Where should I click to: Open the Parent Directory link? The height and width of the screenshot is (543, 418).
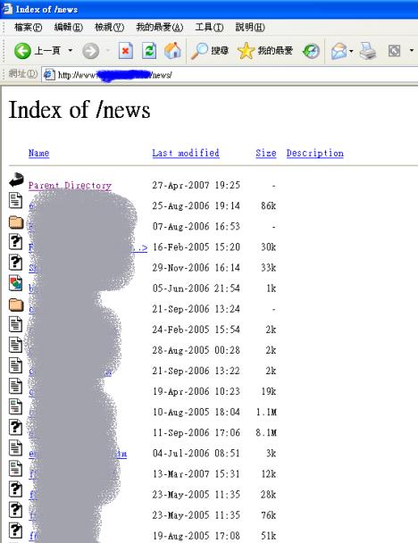coord(70,186)
